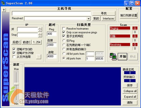Click the 开始 start scan button

point(123,57)
